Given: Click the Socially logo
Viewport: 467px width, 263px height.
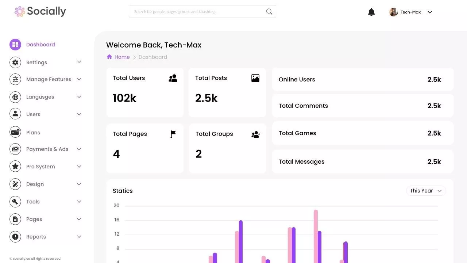Looking at the screenshot, I should tap(40, 11).
